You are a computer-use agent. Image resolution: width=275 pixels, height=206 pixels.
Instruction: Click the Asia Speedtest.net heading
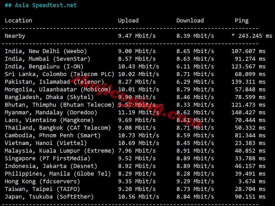click(41, 5)
